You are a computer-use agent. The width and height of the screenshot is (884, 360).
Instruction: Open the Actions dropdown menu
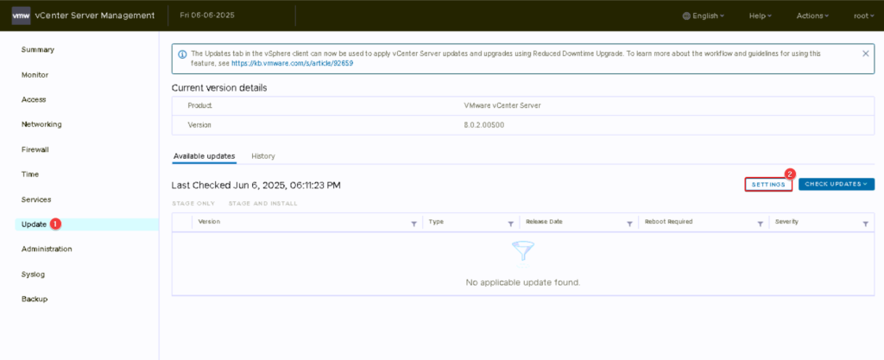click(x=812, y=16)
